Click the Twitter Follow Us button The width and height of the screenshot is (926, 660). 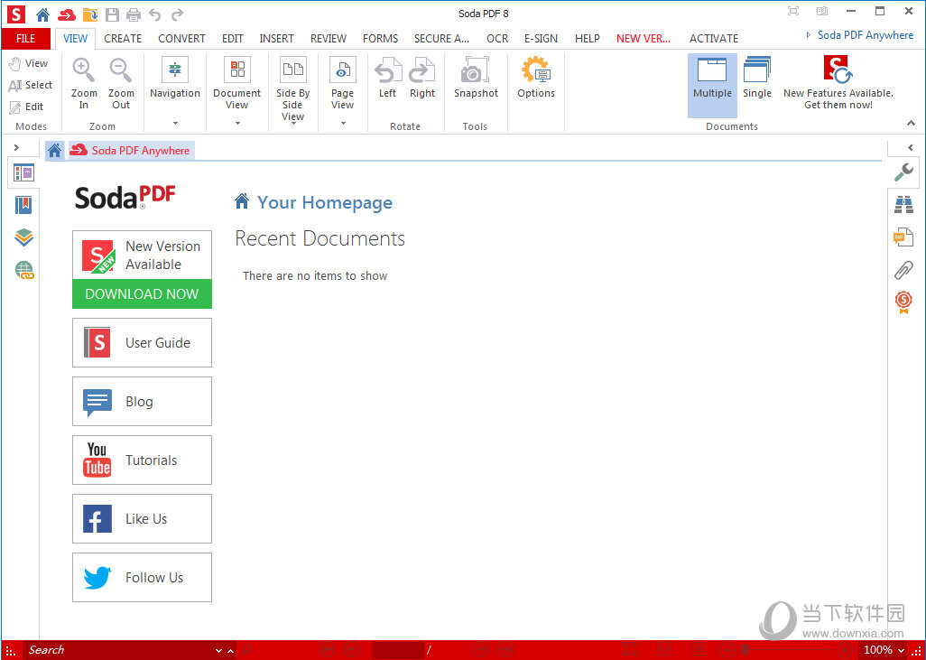[x=142, y=577]
